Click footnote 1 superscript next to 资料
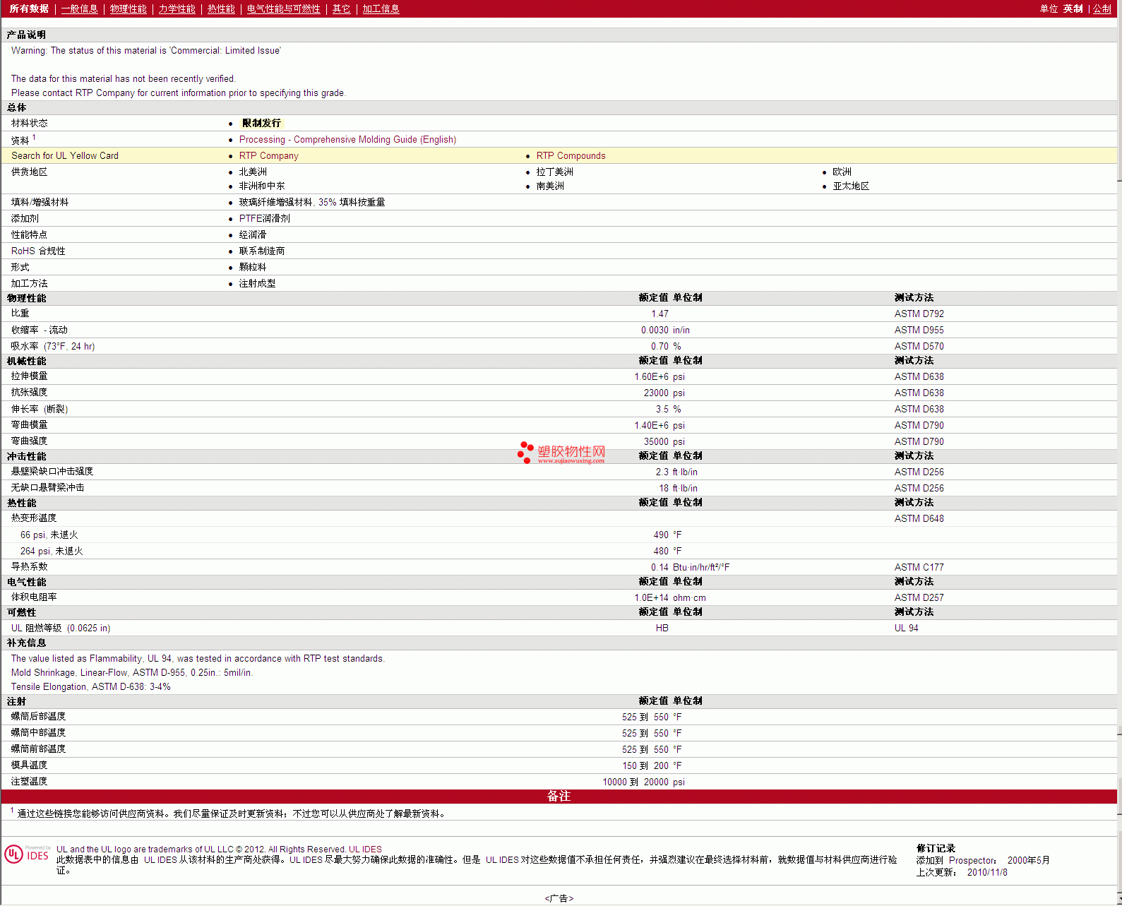 point(34,138)
